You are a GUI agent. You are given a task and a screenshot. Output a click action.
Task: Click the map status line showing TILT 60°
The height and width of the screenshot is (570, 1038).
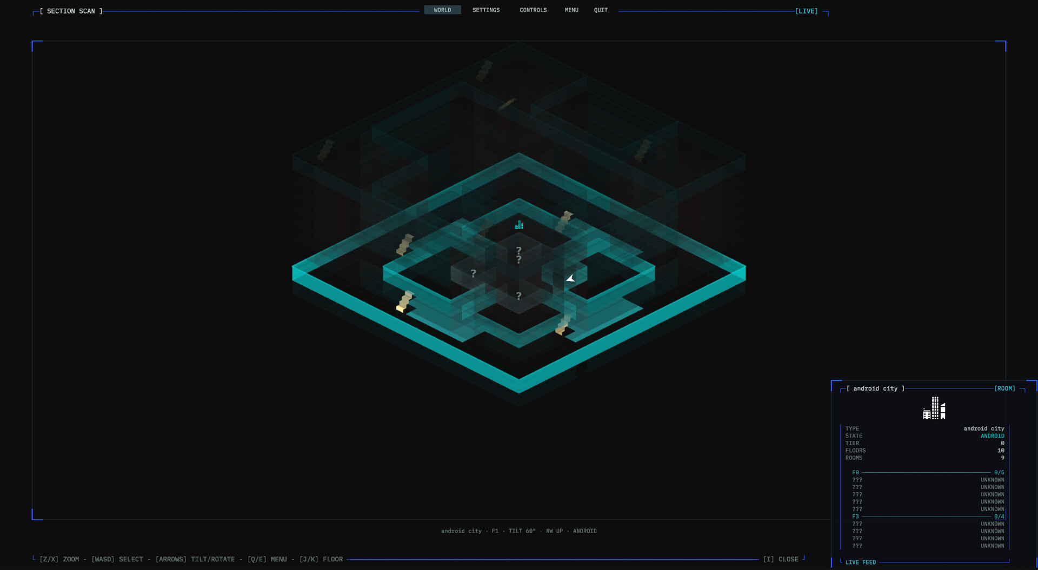tap(519, 531)
